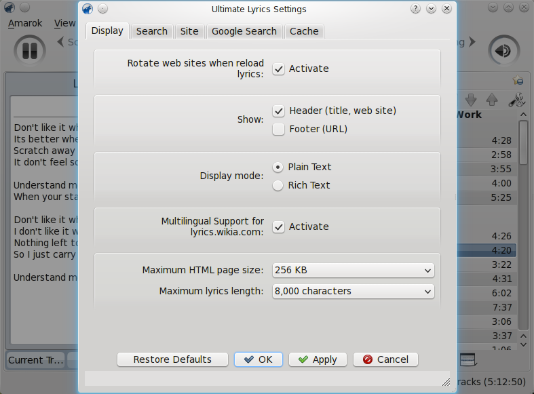Select the 3:55 track in playlist
Viewport: 534px width, 394px height.
[487, 169]
